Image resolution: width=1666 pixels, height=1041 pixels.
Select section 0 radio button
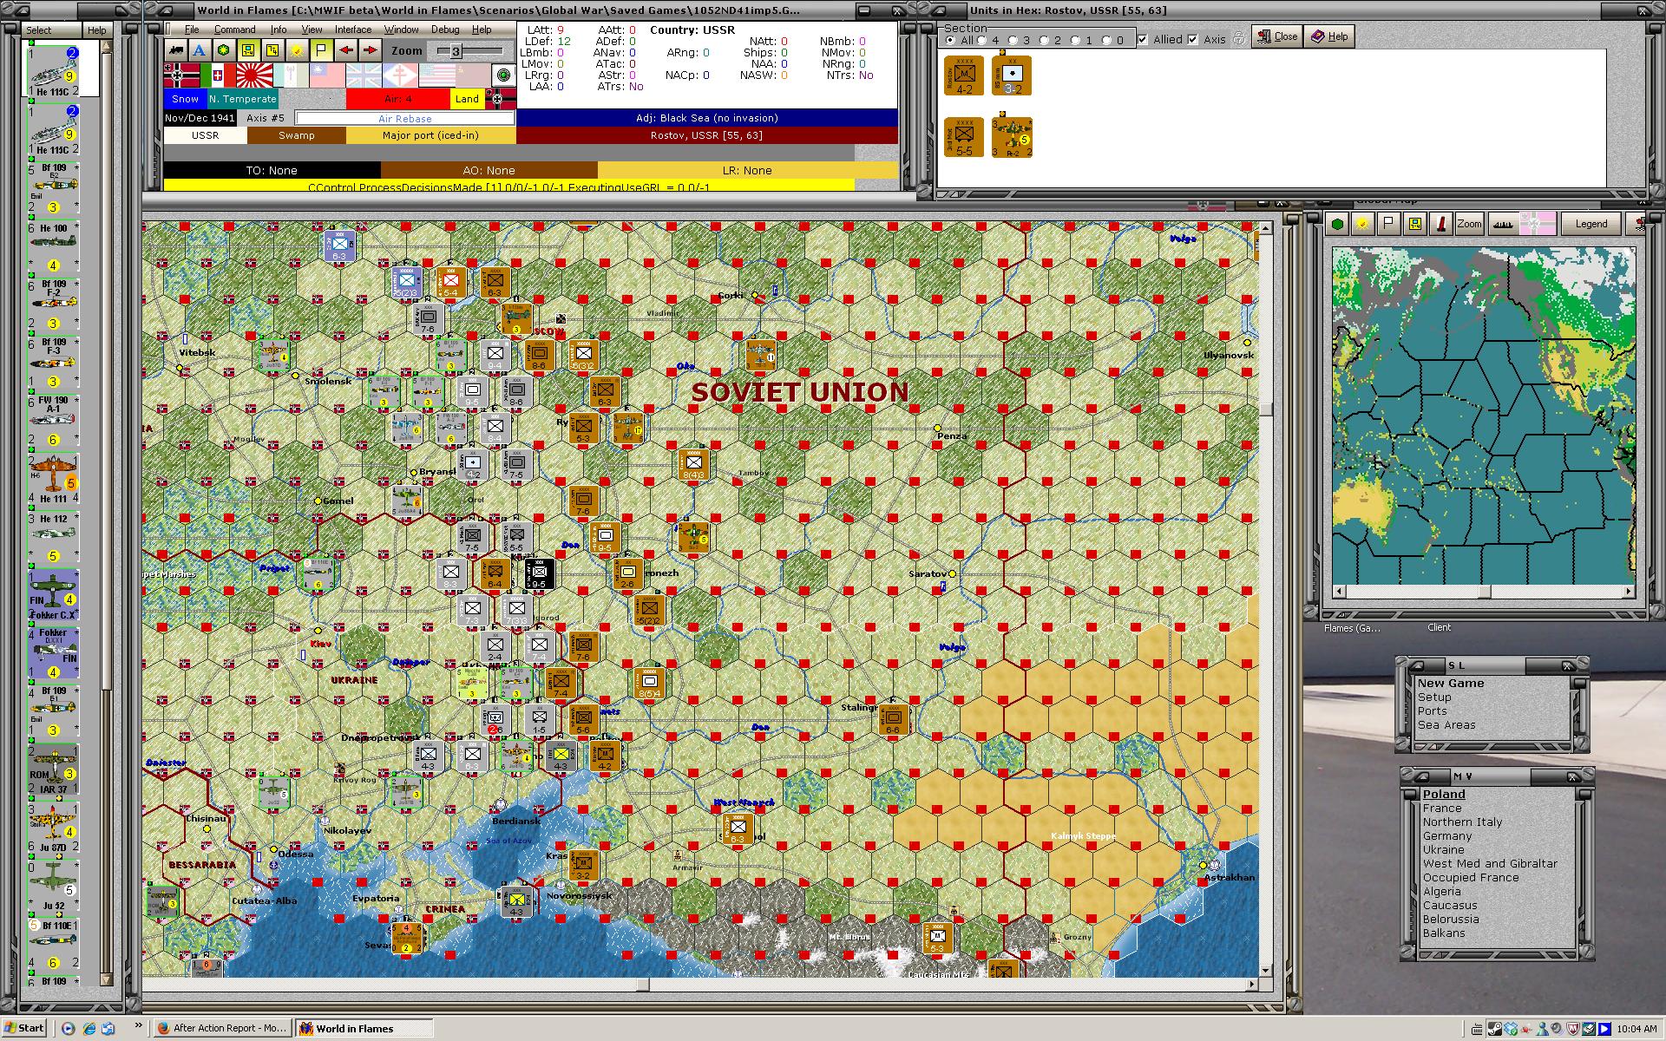click(1106, 40)
